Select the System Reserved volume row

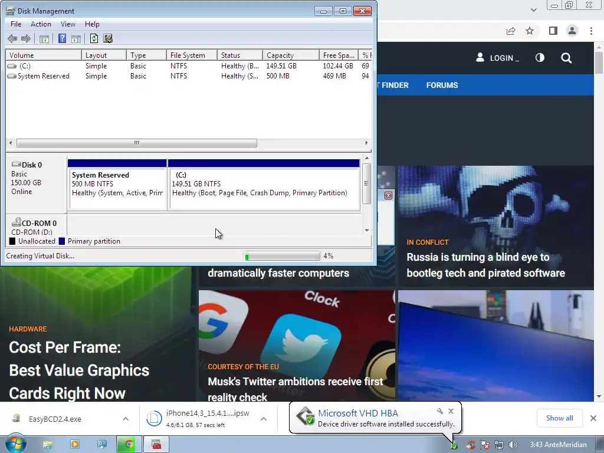[x=189, y=76]
